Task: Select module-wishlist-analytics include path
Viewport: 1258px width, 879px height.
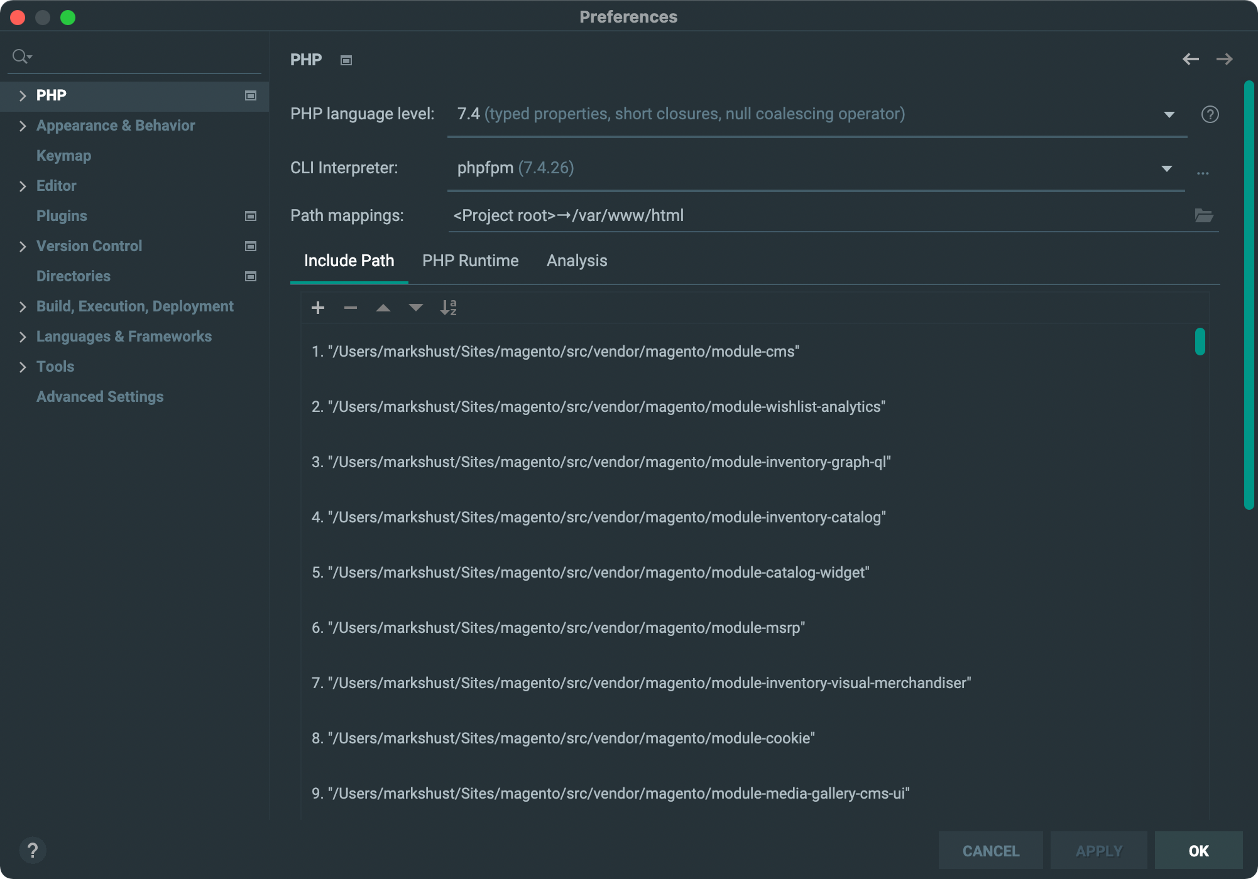Action: (598, 407)
